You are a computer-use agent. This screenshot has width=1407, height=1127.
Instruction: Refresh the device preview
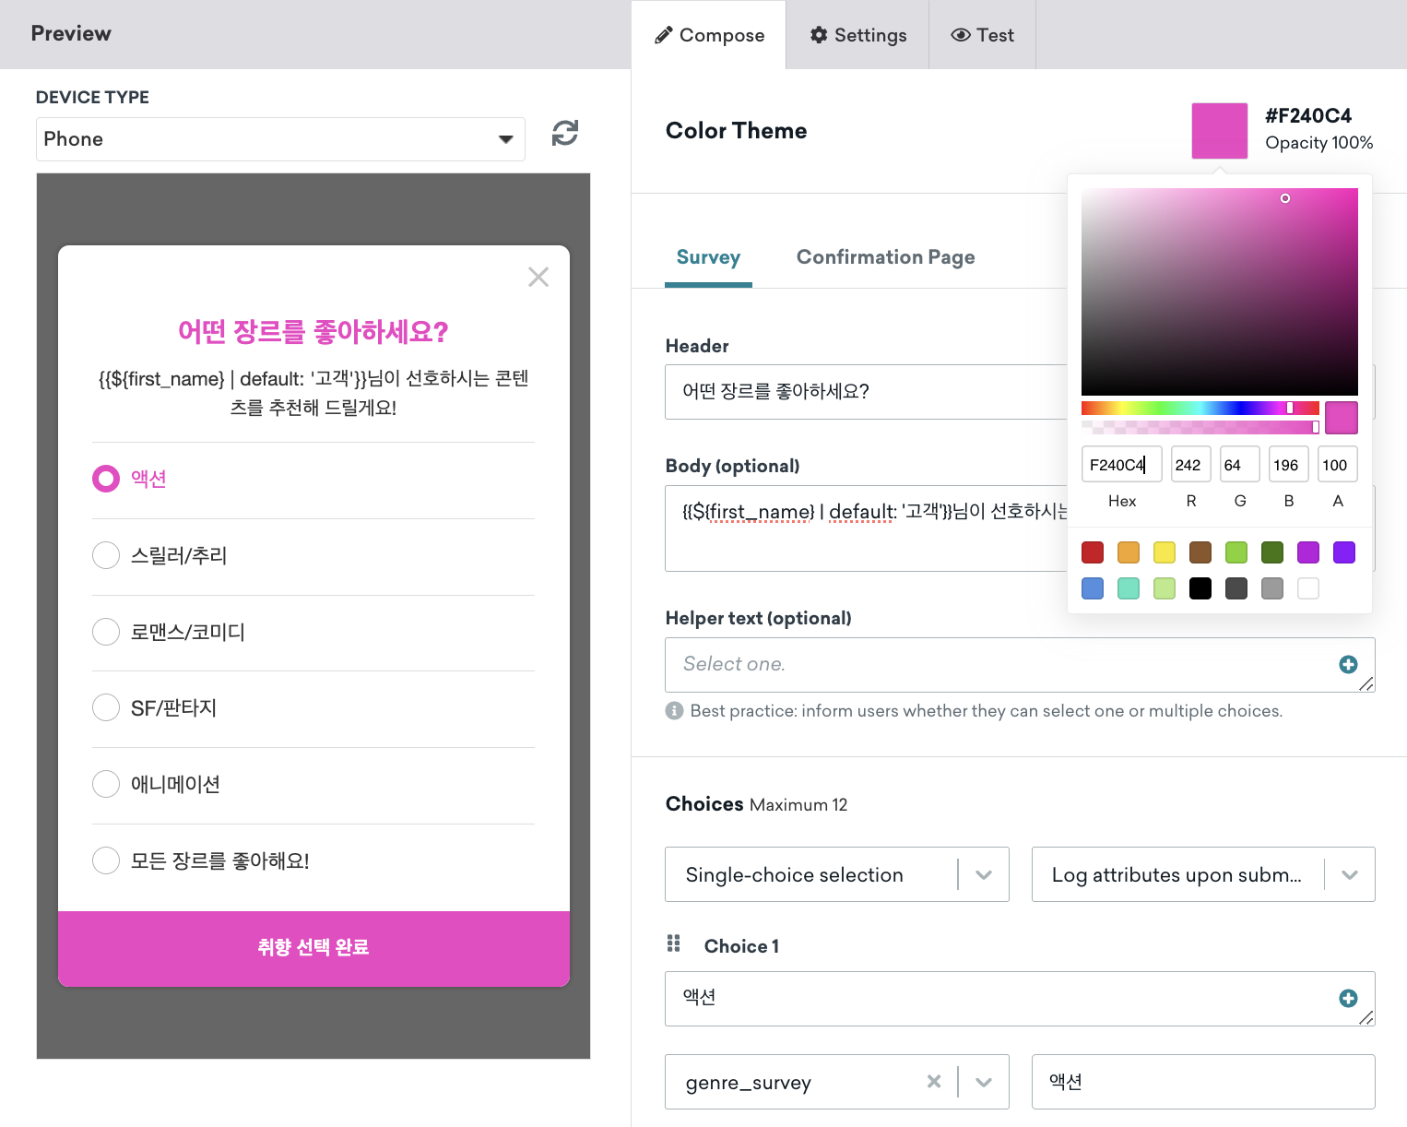565,134
